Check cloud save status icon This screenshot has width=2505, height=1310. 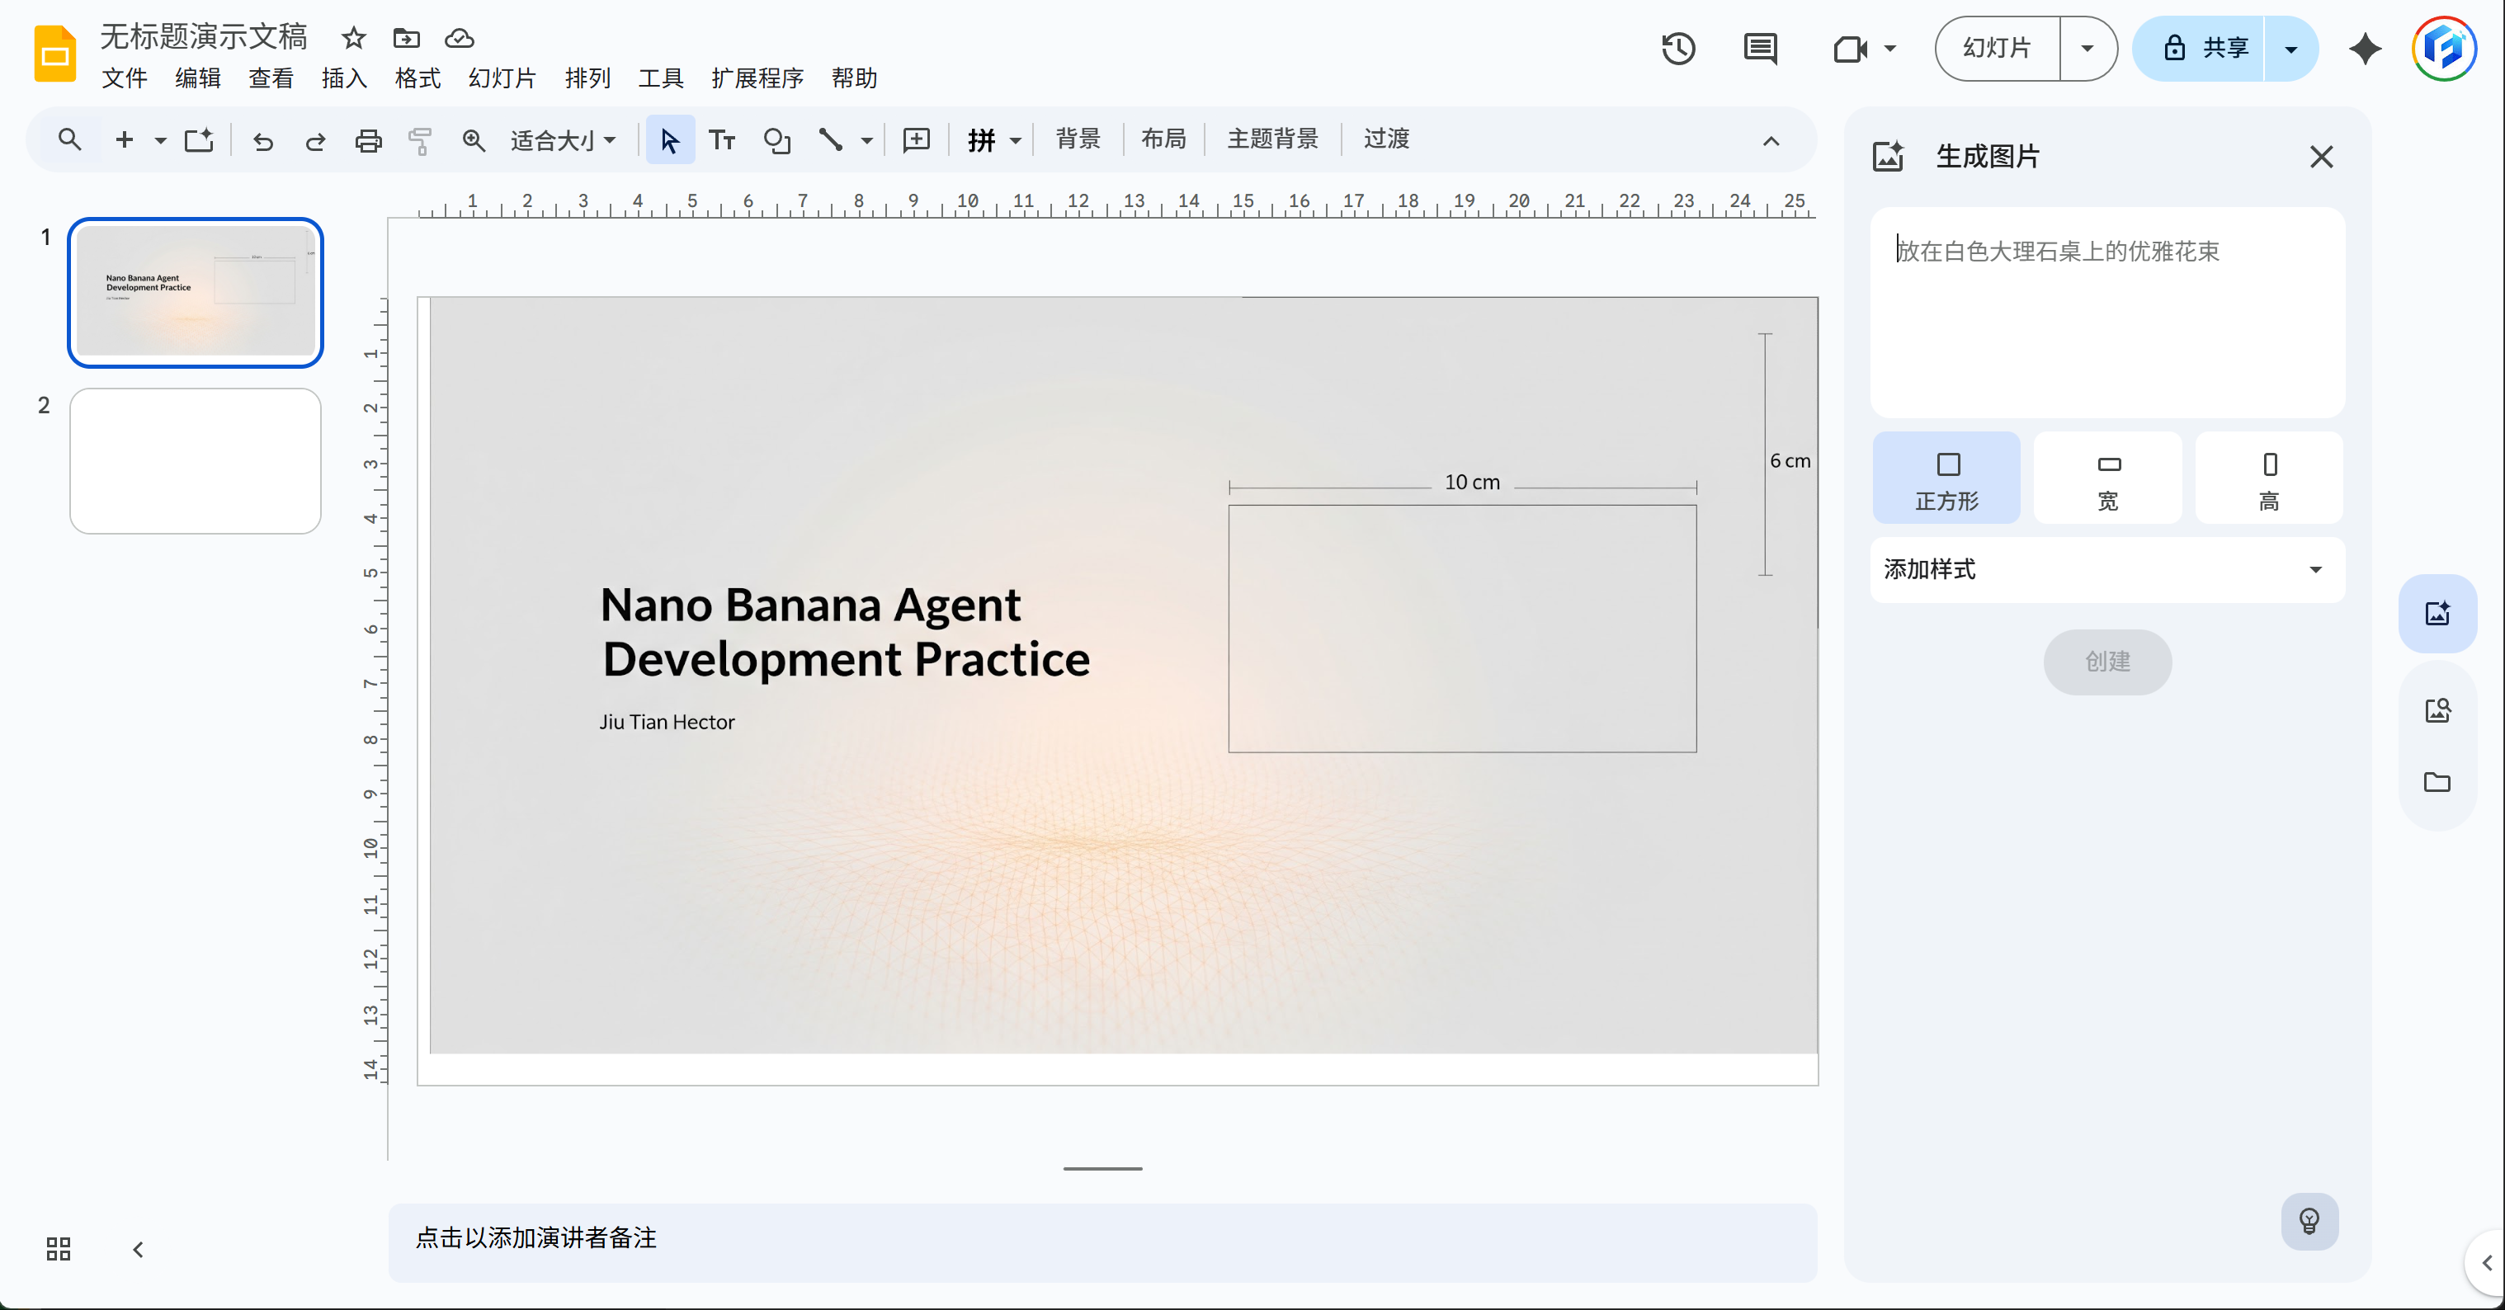click(459, 38)
